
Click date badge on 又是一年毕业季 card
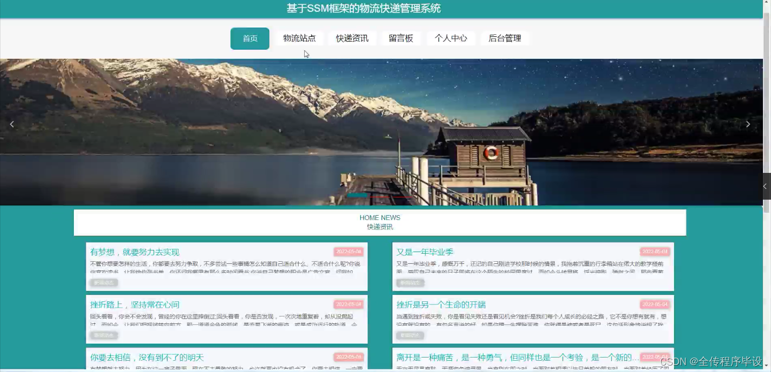[655, 252]
